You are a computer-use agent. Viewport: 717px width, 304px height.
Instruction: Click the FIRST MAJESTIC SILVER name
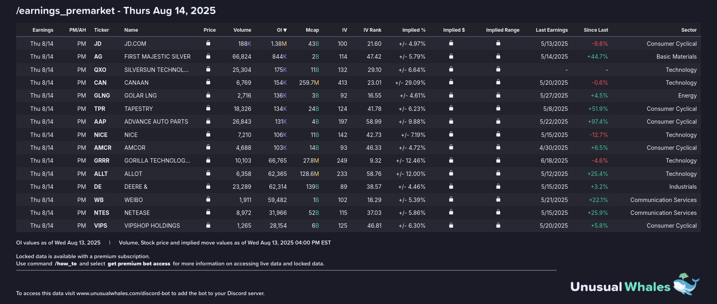157,57
